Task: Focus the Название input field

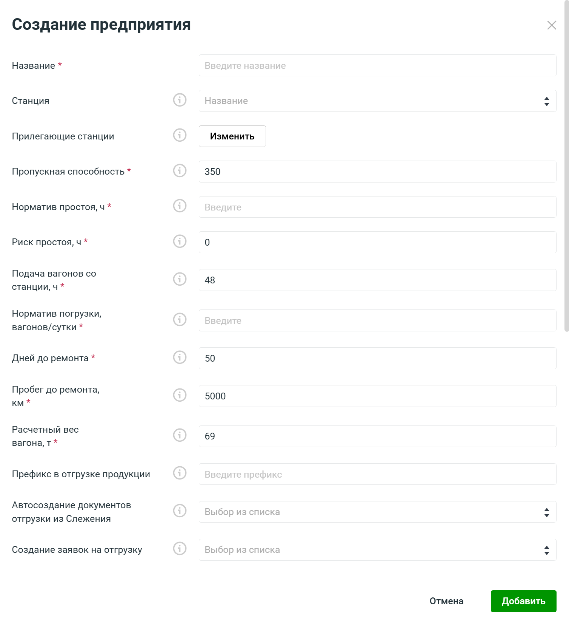Action: click(377, 66)
